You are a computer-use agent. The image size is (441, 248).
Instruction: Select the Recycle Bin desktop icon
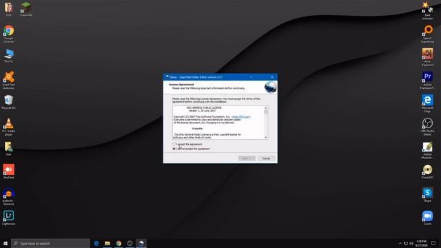tap(9, 102)
